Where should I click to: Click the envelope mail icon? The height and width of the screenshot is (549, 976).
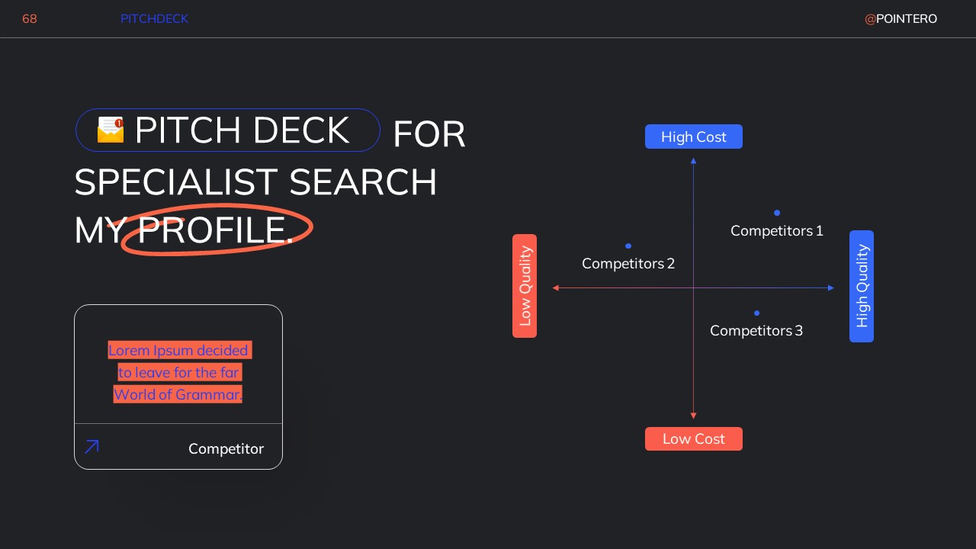tap(111, 130)
